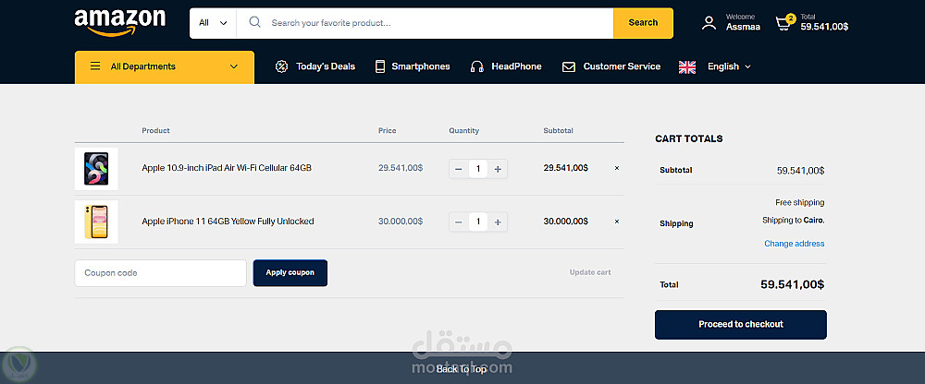
Task: Open Smartphones menu item
Action: [x=421, y=66]
